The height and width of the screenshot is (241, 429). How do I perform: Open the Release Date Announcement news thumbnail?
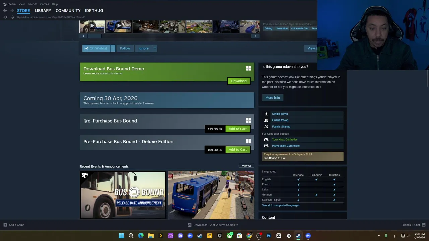pos(123,195)
